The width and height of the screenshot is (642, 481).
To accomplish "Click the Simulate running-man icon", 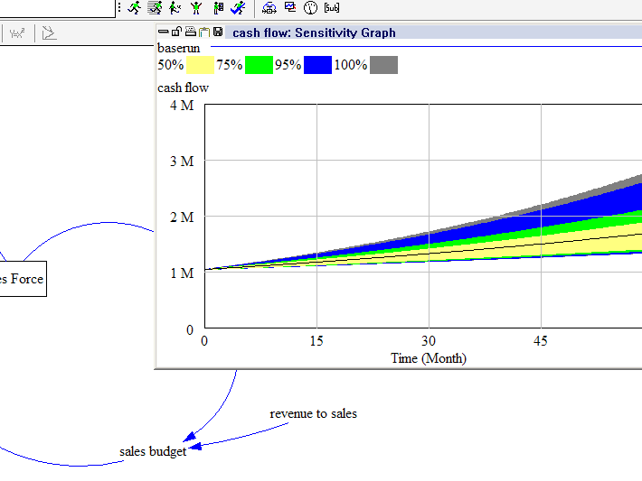I will click(135, 8).
